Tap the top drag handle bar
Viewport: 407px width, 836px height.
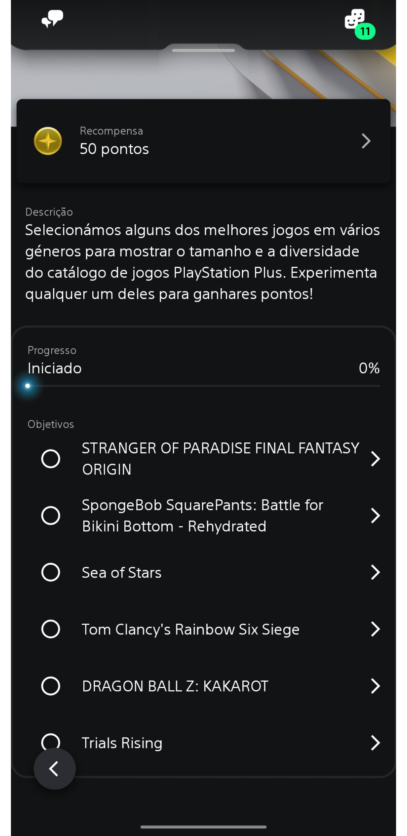click(203, 50)
